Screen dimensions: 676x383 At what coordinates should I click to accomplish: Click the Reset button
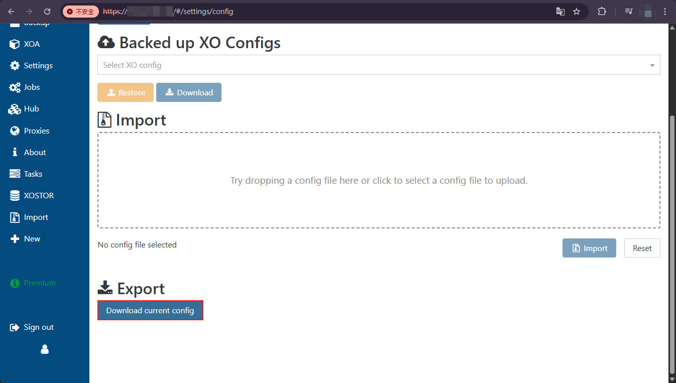coord(642,248)
